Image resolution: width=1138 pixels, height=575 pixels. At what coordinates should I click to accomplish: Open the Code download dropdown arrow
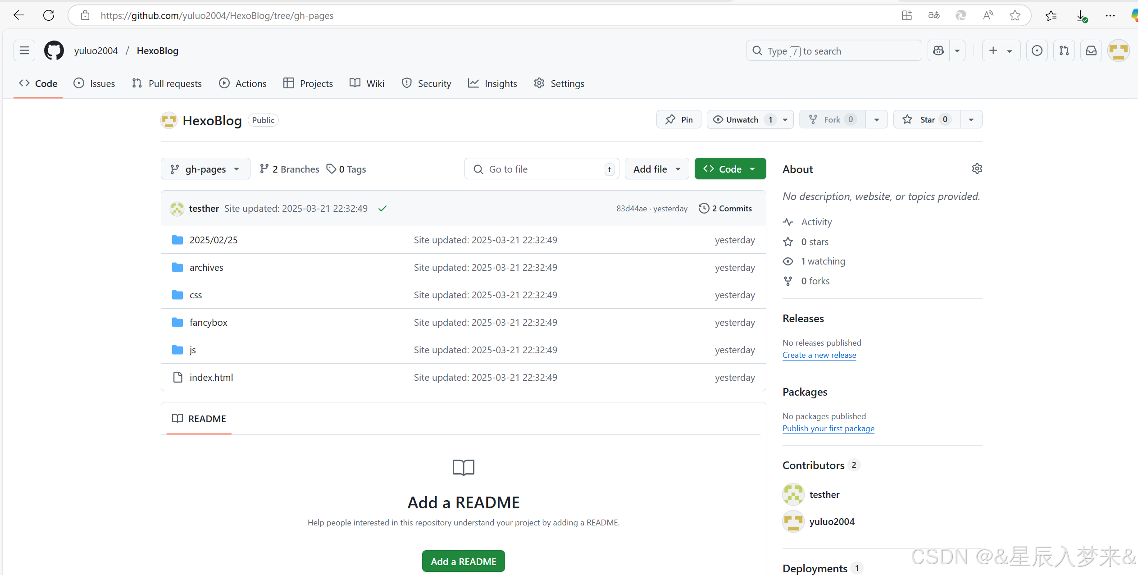point(752,169)
